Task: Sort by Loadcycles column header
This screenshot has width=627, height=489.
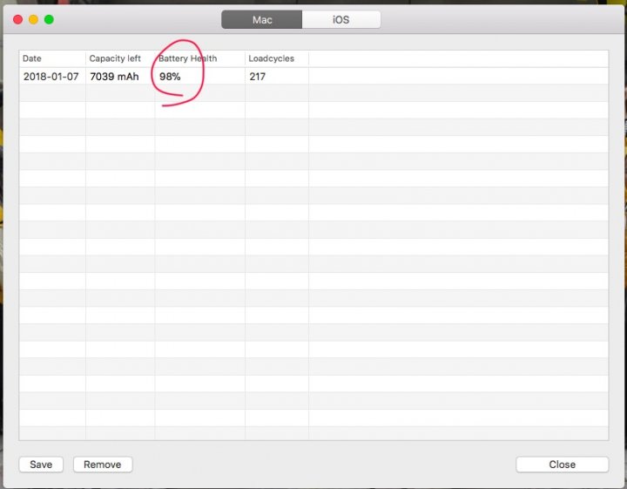Action: click(277, 58)
